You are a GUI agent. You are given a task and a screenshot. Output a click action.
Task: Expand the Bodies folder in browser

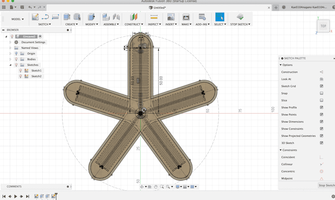point(10,59)
